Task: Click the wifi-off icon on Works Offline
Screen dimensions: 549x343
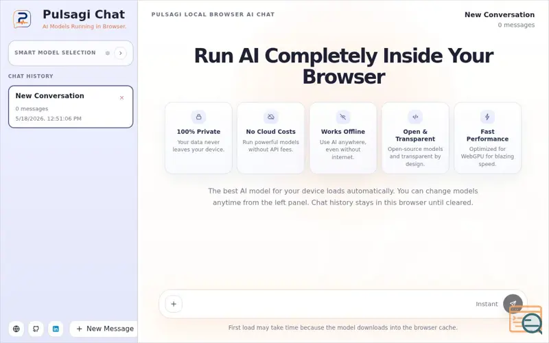Action: [342, 117]
